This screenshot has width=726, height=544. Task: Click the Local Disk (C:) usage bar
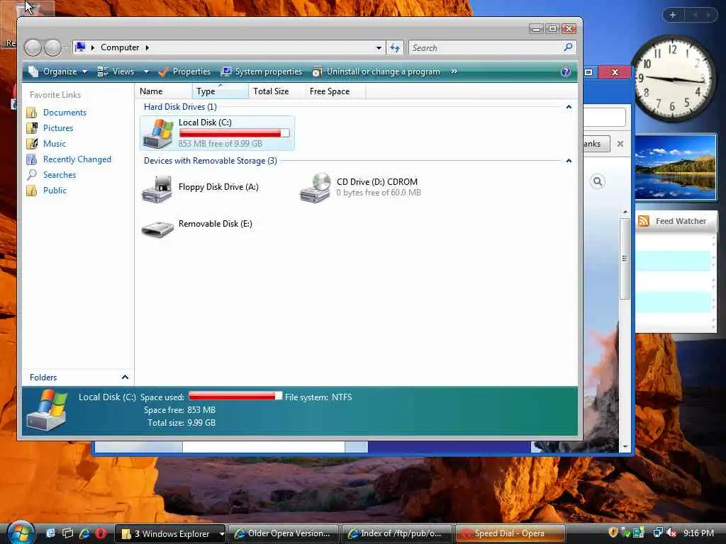pyautogui.click(x=234, y=133)
